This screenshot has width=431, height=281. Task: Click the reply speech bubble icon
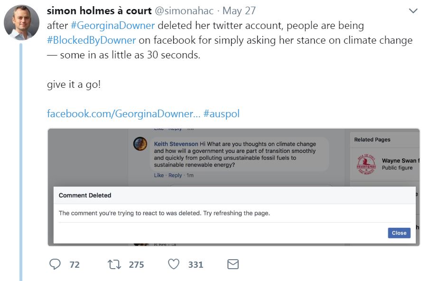[x=55, y=264]
